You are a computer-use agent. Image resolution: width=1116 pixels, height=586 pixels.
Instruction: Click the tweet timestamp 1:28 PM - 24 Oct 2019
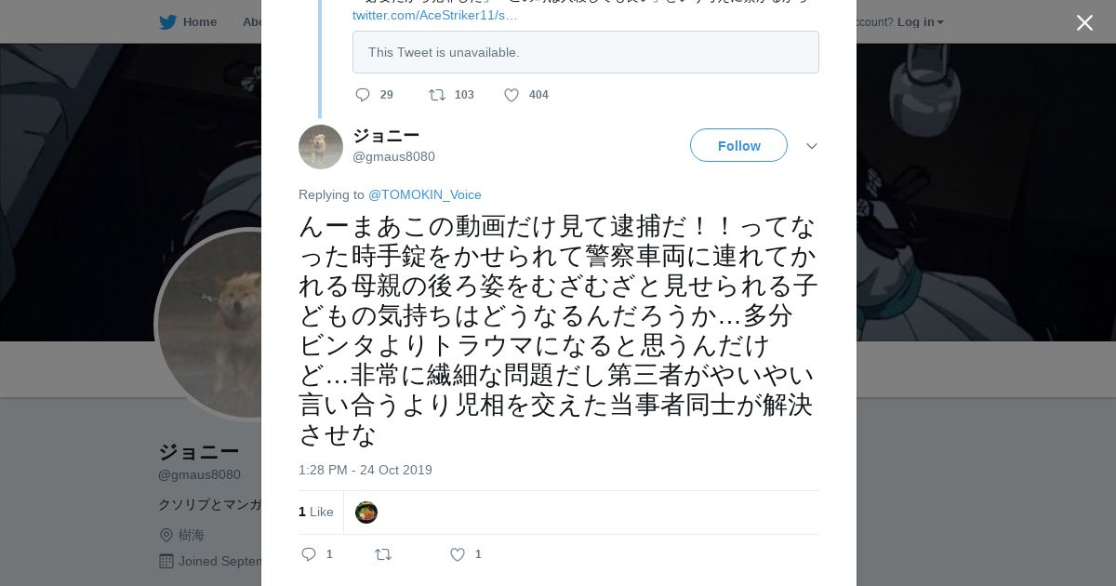(365, 470)
